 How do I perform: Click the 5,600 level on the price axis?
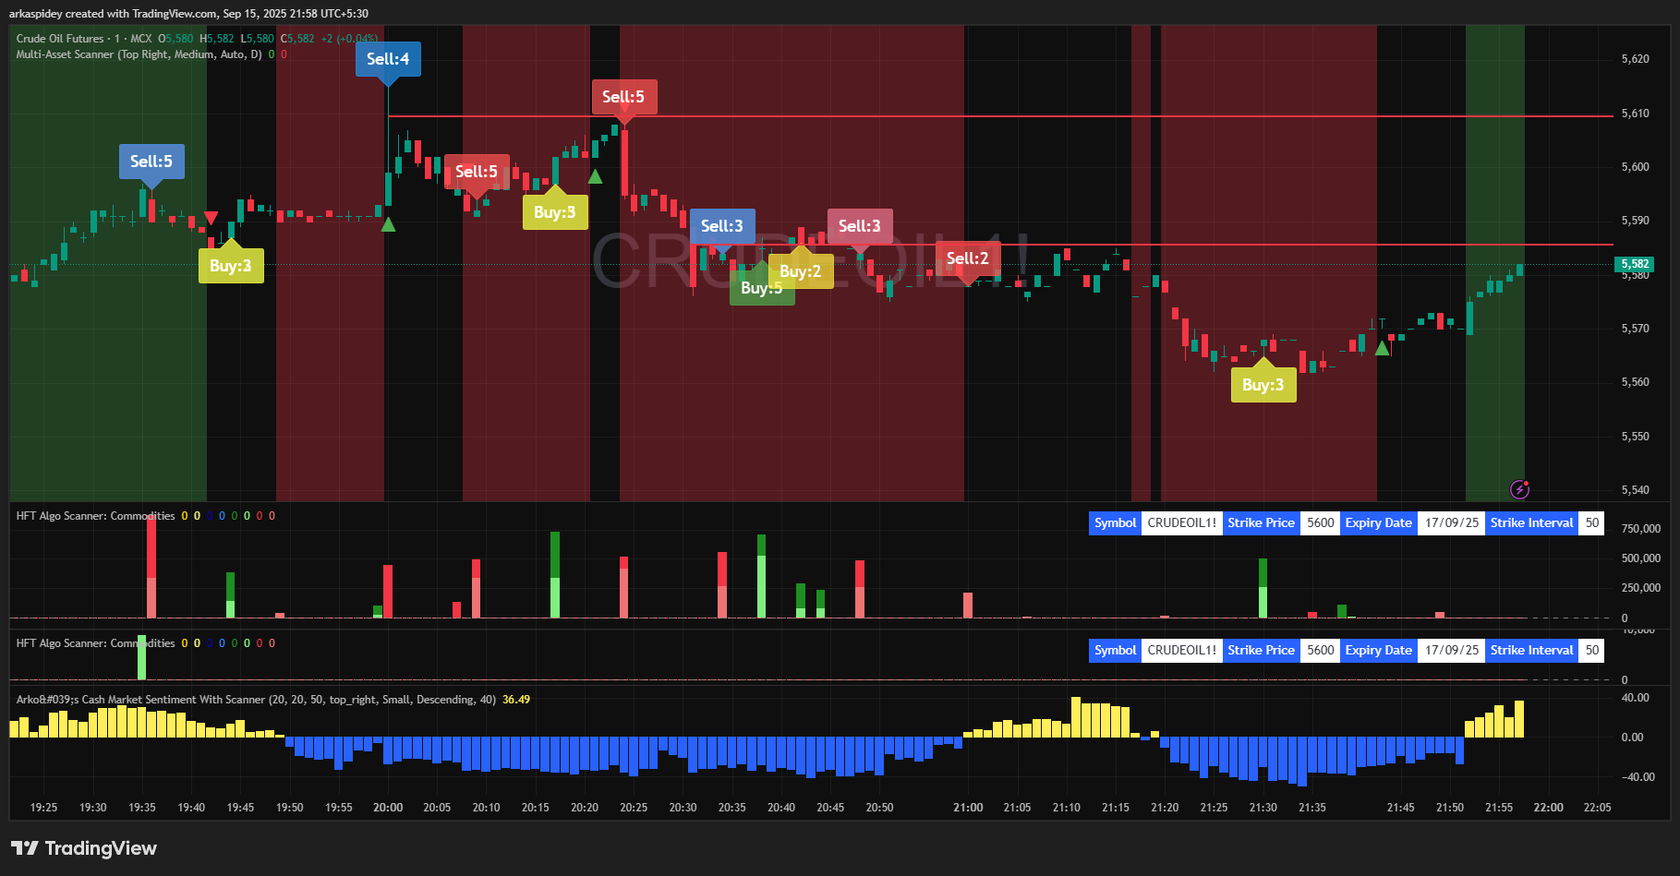tap(1635, 167)
